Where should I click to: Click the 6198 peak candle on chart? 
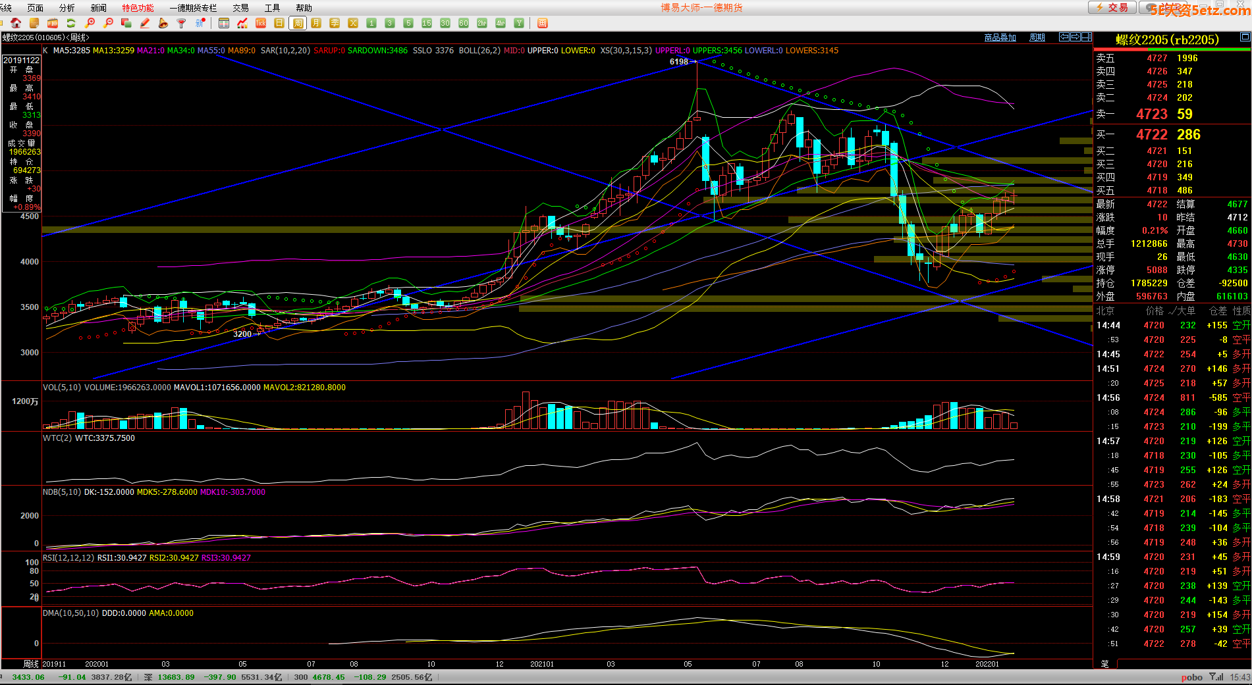tap(697, 92)
